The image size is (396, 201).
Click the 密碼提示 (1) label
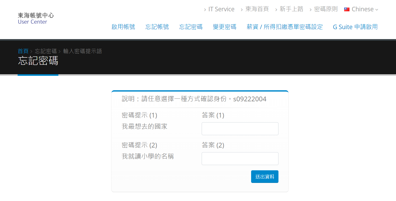[139, 115]
